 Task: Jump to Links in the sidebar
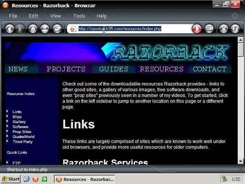coord(17,112)
